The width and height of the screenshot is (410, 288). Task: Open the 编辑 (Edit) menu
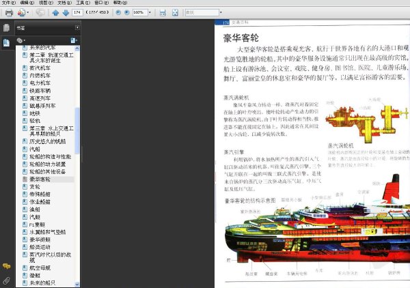pos(27,3)
